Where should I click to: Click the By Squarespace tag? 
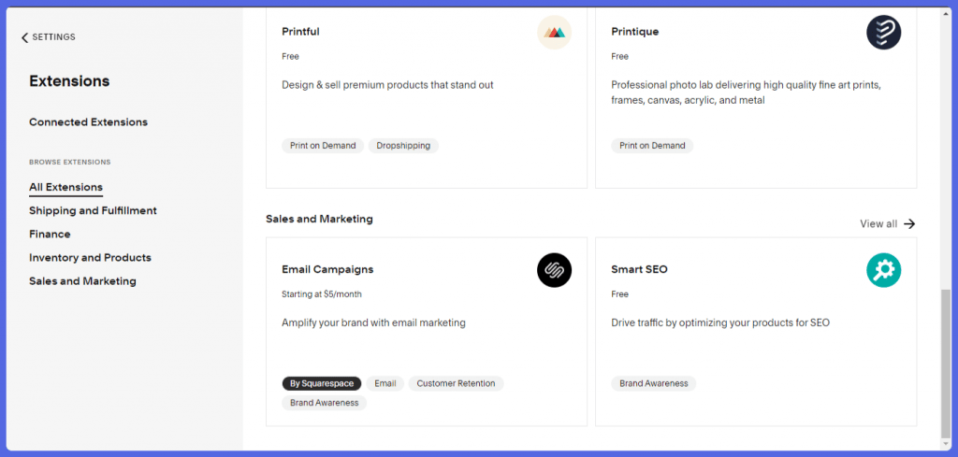(322, 384)
